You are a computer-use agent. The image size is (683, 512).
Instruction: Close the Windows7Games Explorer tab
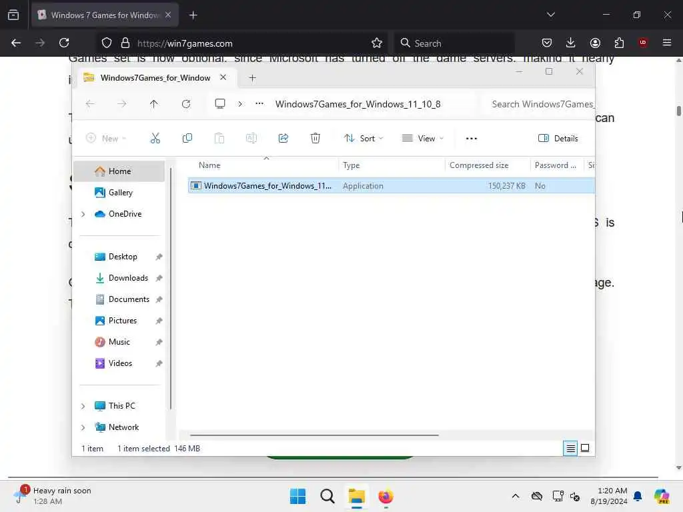pyautogui.click(x=223, y=77)
